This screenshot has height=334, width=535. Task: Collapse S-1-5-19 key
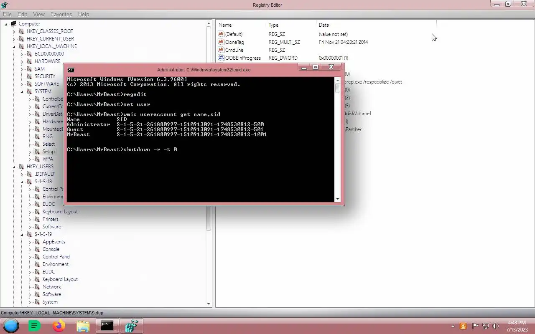click(22, 234)
